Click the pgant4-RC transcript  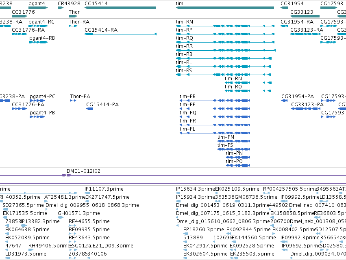38,26
